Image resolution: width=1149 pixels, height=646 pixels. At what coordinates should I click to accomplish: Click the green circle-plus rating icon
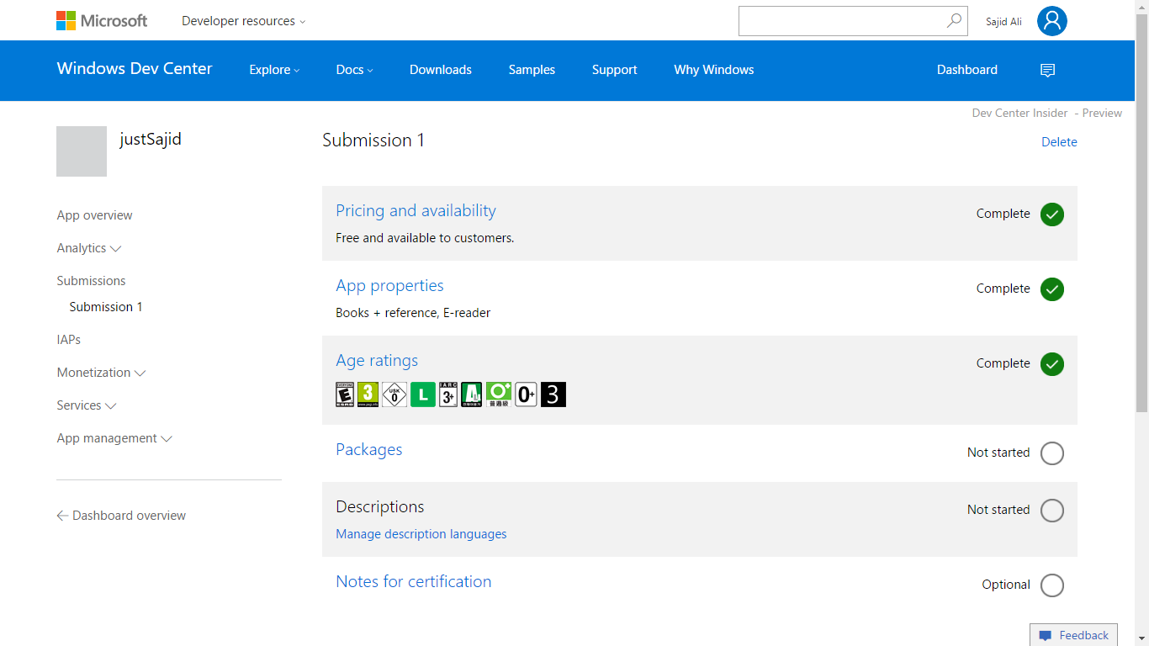499,394
